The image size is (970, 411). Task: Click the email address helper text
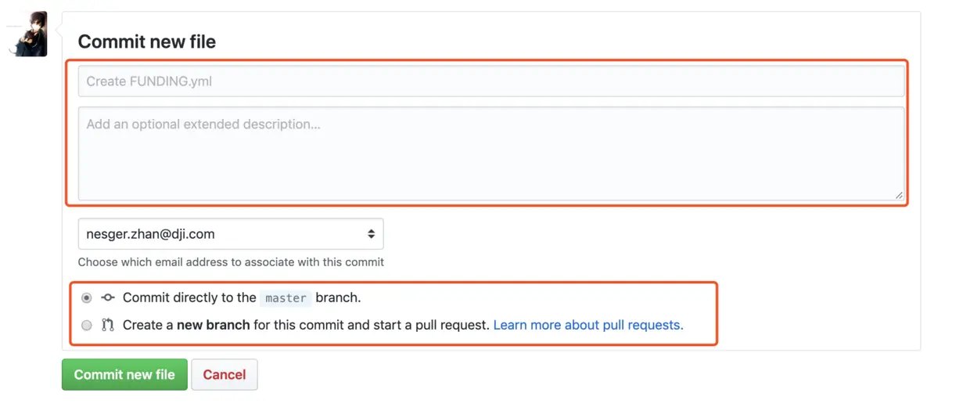pyautogui.click(x=231, y=262)
